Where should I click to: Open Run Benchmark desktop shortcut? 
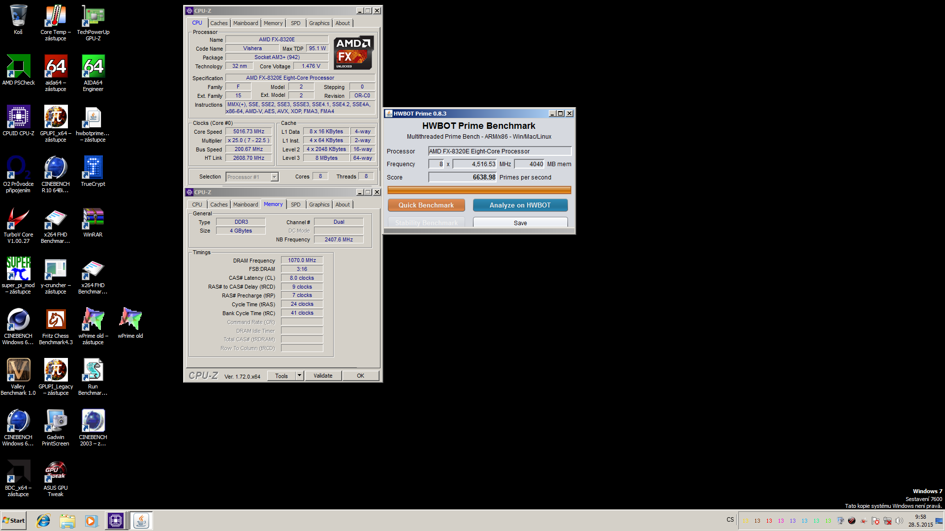click(93, 377)
